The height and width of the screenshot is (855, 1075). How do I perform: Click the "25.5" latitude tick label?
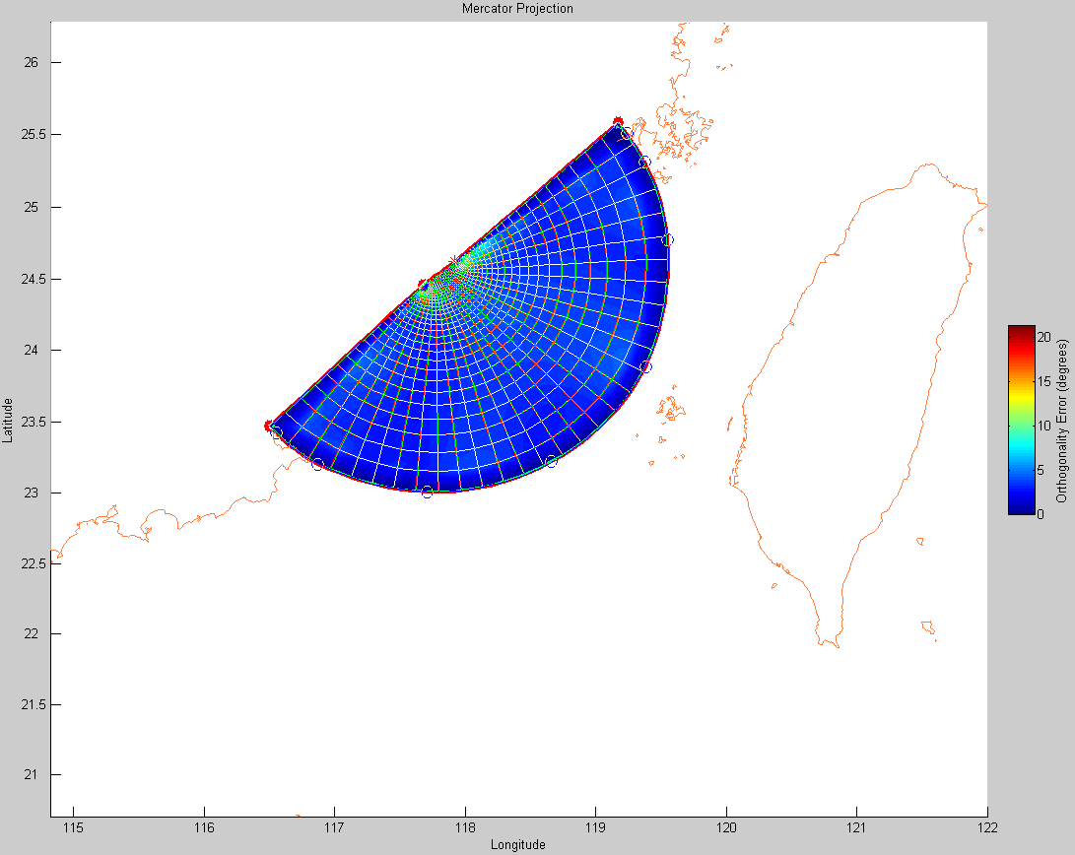30,135
